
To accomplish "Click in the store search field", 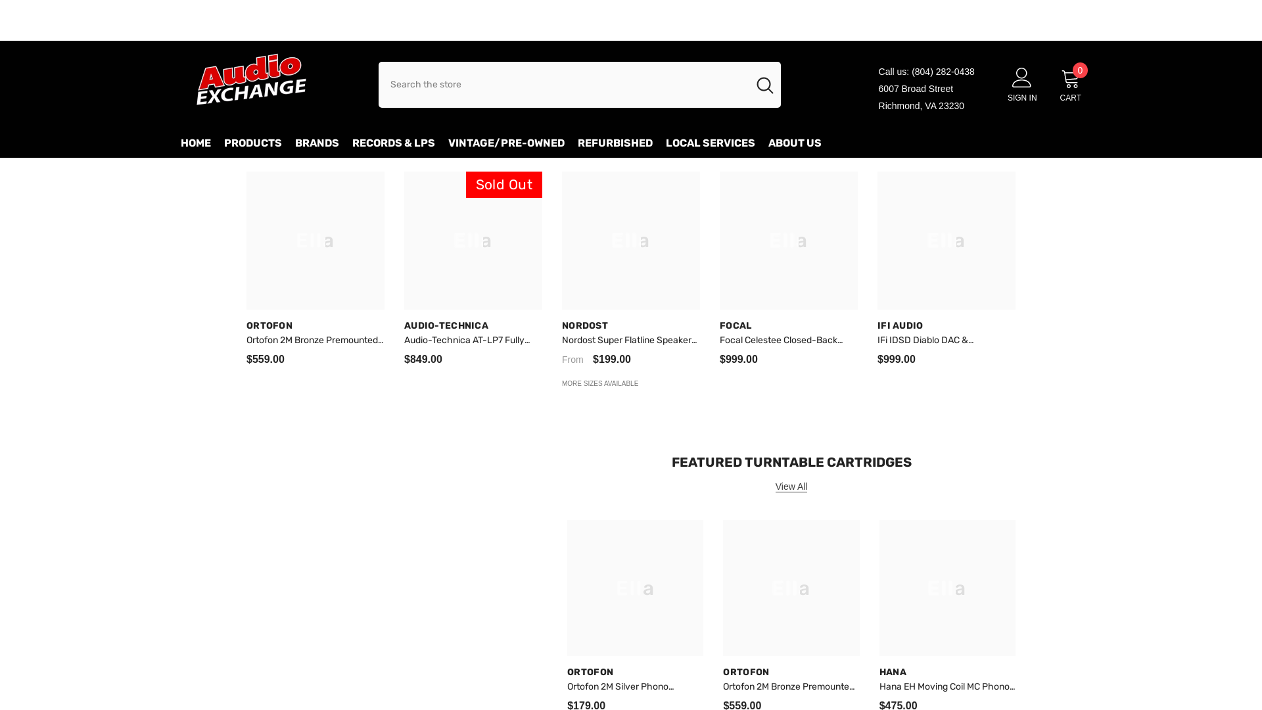I will (559, 85).
